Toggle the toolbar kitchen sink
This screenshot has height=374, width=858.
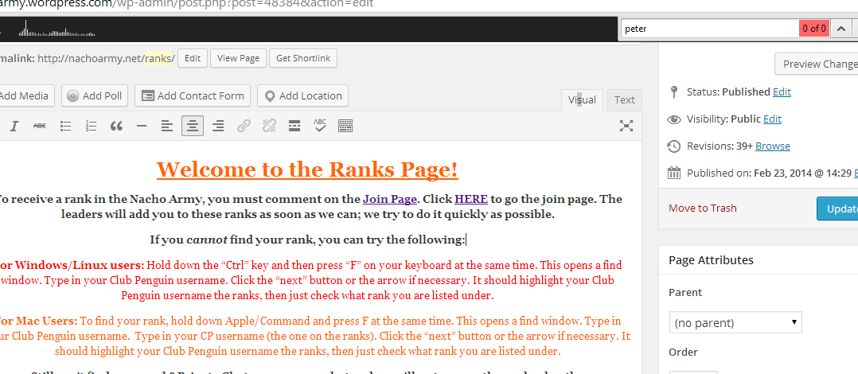pyautogui.click(x=345, y=126)
